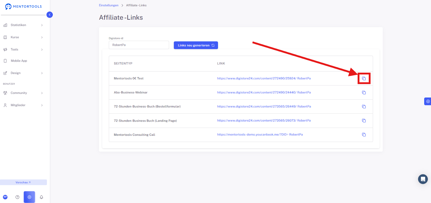The image size is (431, 203).
Task: Click the Affiliate-Links page heading
Action: point(121,17)
